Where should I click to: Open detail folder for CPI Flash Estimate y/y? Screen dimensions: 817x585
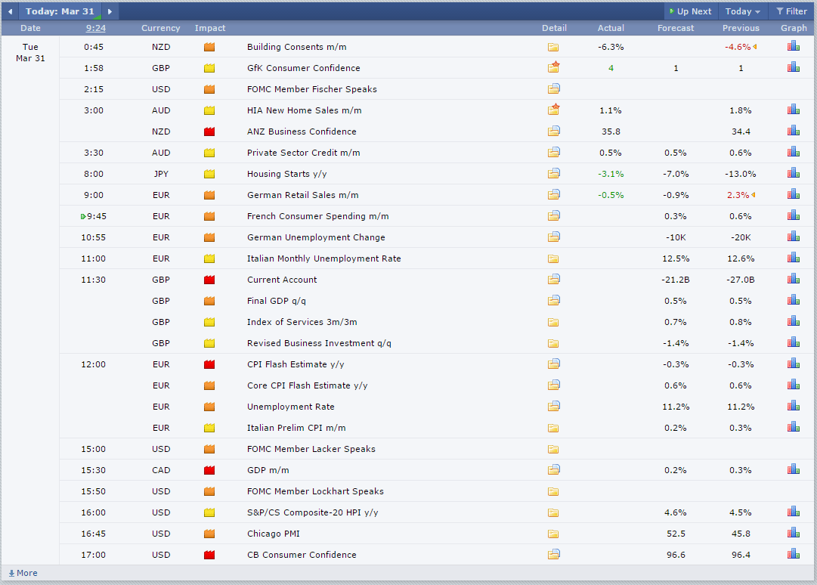pos(553,364)
